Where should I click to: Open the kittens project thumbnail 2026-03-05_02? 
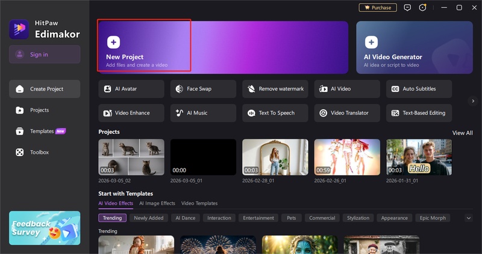131,157
